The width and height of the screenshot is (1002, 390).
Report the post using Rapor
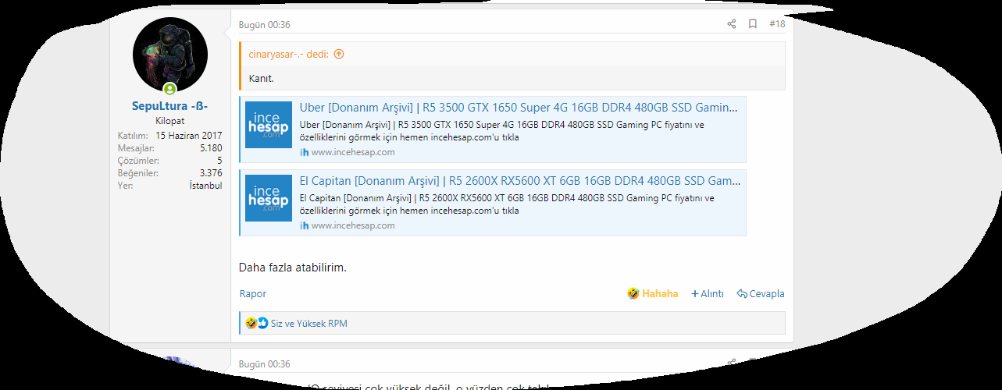click(x=253, y=294)
